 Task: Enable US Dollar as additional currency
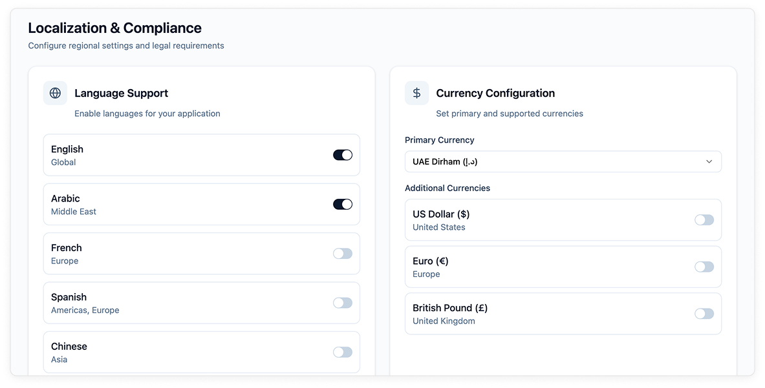click(704, 220)
